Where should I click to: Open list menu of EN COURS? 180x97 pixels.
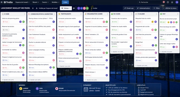[132, 14]
